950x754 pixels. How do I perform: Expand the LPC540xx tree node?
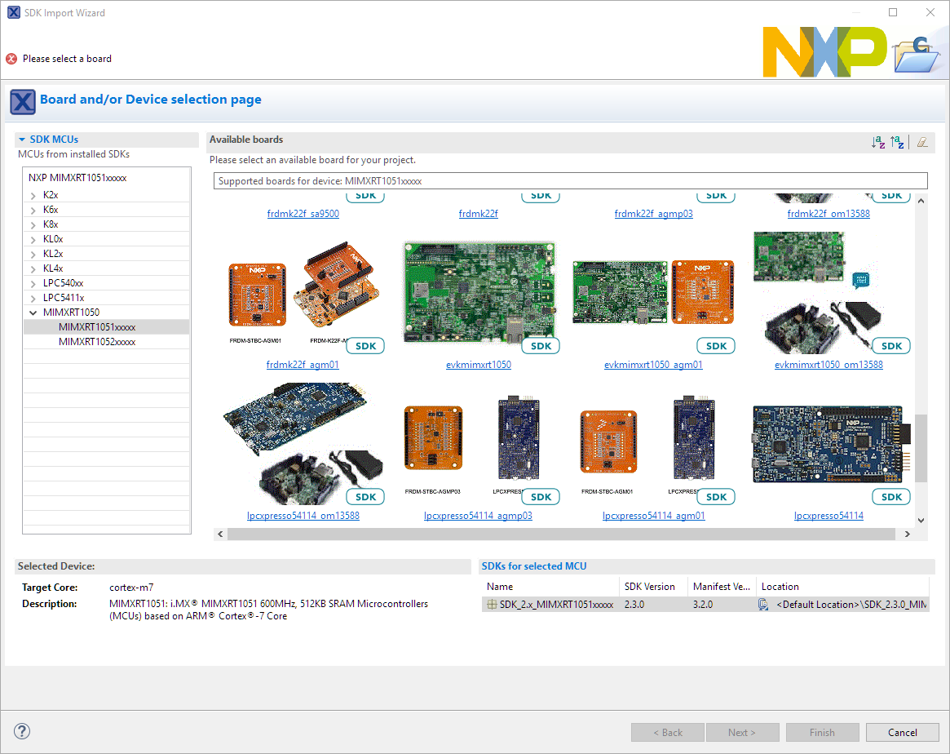point(33,283)
